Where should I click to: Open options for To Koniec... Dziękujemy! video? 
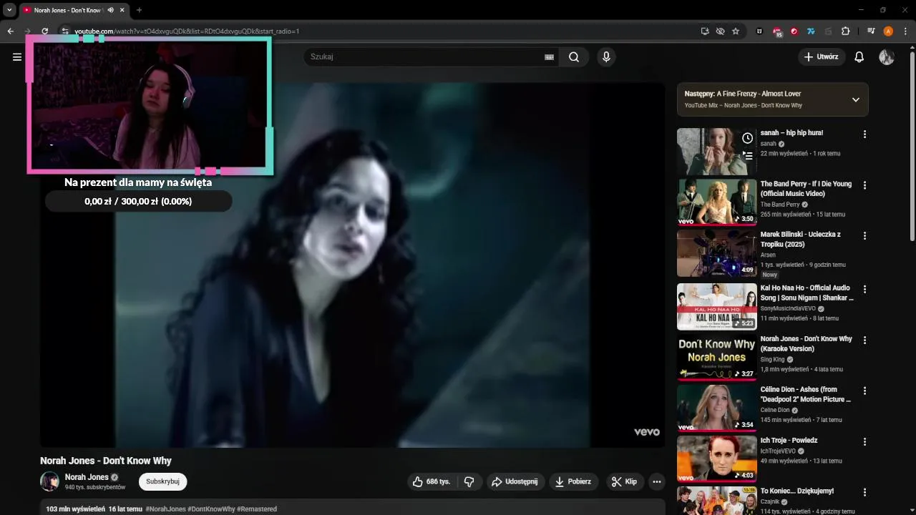864,493
